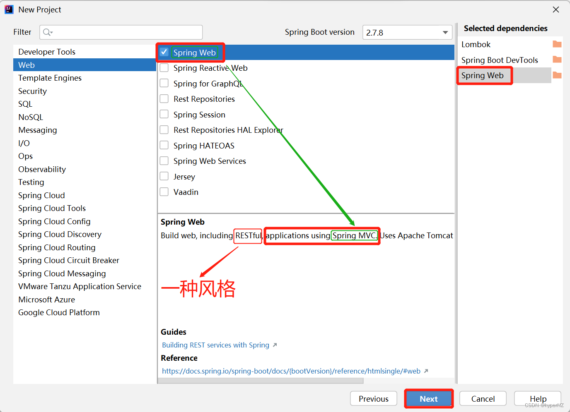
Task: Enable the Spring Session checkbox
Action: click(x=164, y=114)
